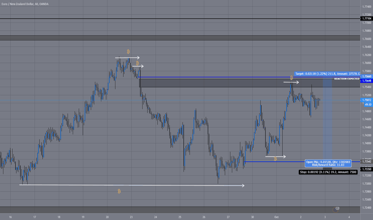Click the 1.74600 price axis label
Image resolution: width=373 pixels, height=220 pixels.
(x=367, y=119)
